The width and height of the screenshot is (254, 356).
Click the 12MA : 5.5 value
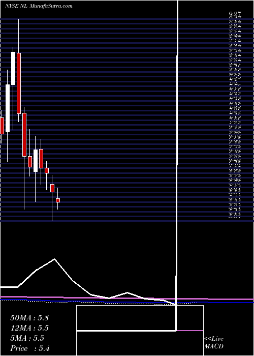[29, 328]
